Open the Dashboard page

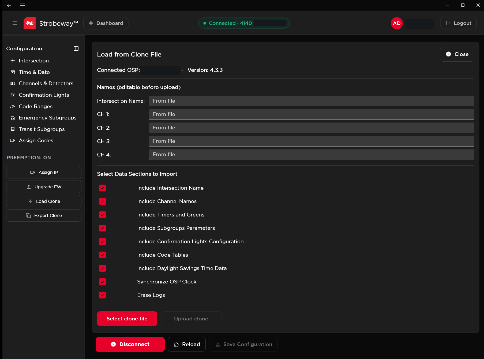click(106, 23)
